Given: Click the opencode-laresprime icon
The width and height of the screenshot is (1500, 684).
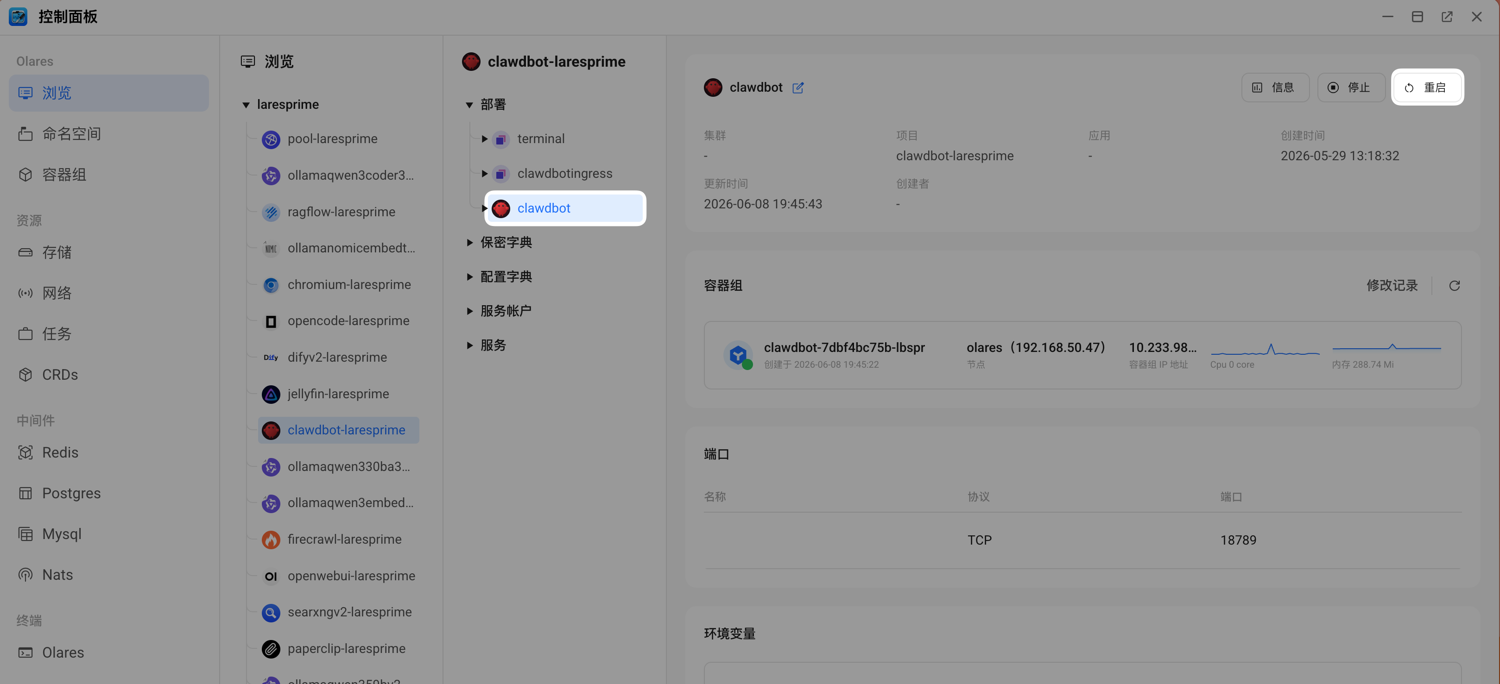Looking at the screenshot, I should (271, 321).
